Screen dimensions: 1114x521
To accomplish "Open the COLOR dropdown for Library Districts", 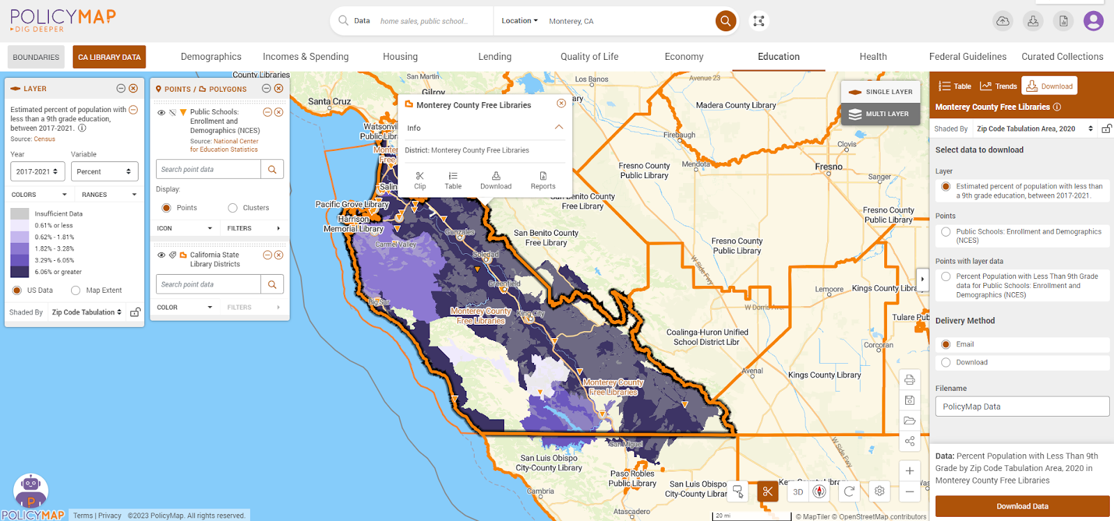I will (185, 307).
